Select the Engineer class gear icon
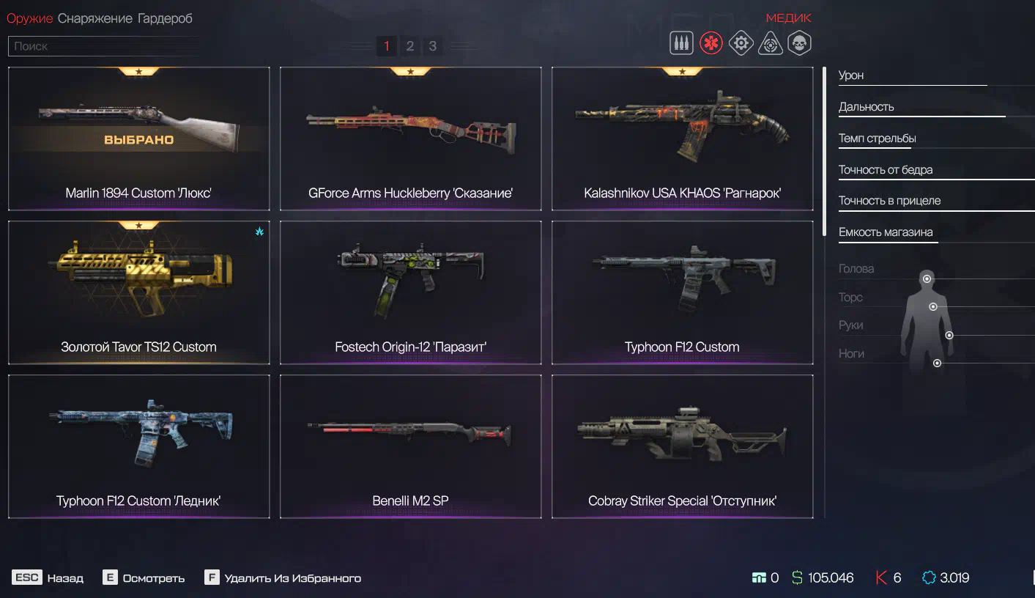 coord(741,43)
